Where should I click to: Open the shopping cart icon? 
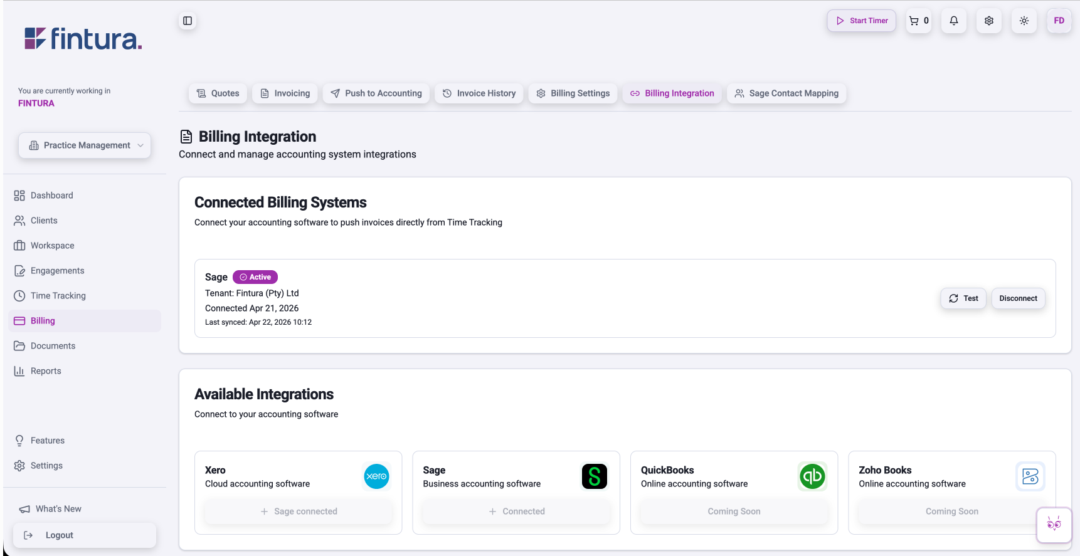(x=919, y=21)
